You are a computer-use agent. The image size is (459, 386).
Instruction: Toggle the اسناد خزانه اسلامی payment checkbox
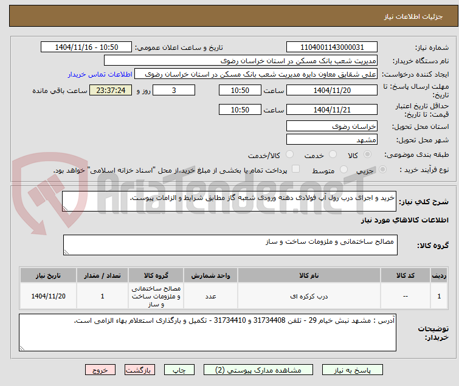coord(295,169)
